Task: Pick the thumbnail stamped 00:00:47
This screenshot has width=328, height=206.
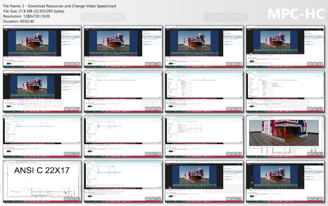Action: point(42,92)
